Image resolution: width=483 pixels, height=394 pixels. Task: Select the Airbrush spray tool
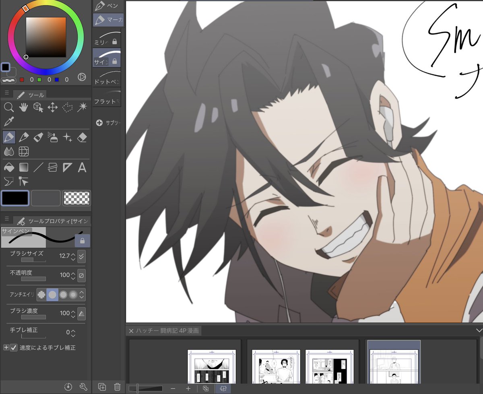tap(52, 138)
